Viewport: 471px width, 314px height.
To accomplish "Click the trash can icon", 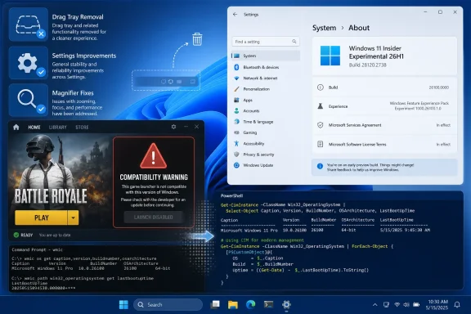I will point(197,39).
